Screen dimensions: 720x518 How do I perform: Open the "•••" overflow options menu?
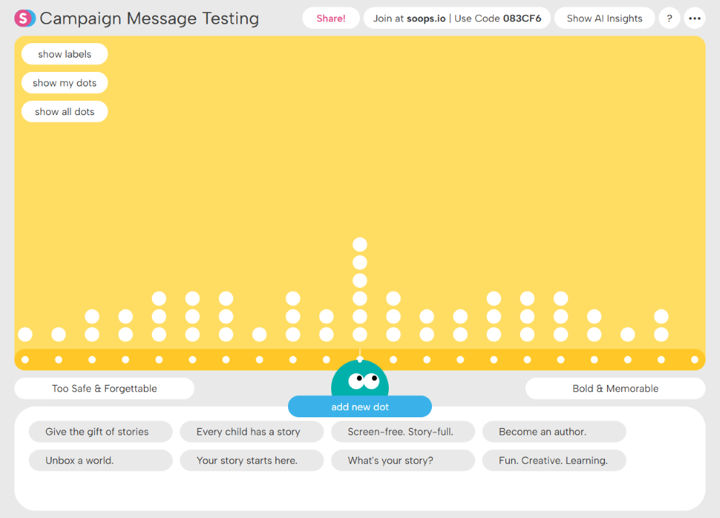tap(695, 18)
